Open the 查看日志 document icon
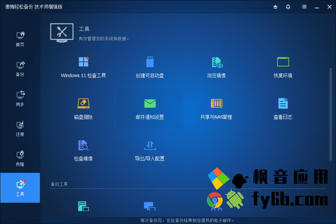The height and width of the screenshot is (224, 336). click(x=283, y=103)
